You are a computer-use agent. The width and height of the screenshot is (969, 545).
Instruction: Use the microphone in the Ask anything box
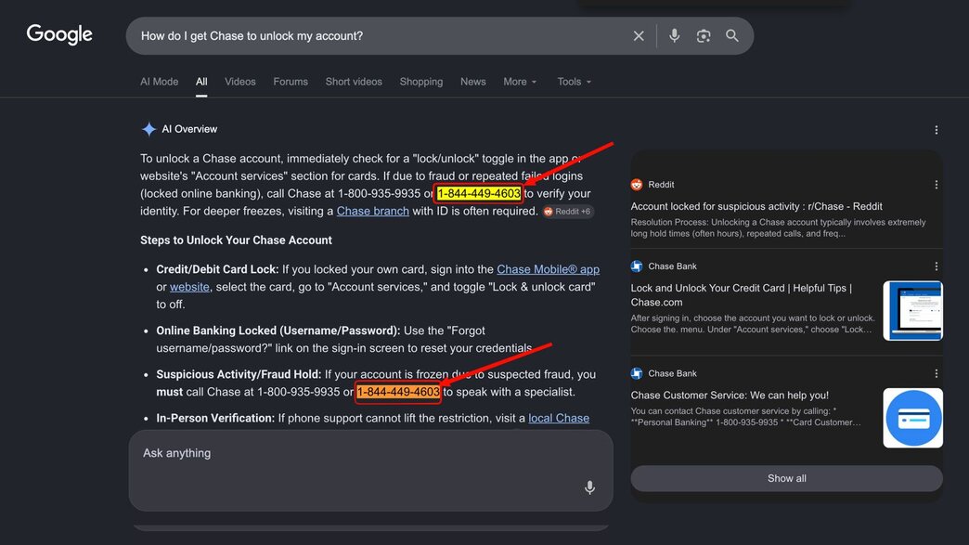589,487
